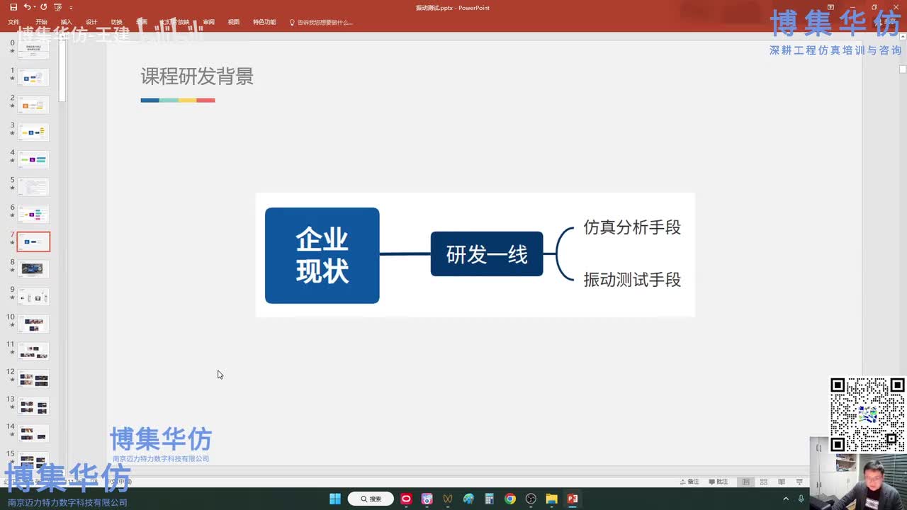The height and width of the screenshot is (510, 907).
Task: Switch to Reading view
Action: click(x=781, y=482)
